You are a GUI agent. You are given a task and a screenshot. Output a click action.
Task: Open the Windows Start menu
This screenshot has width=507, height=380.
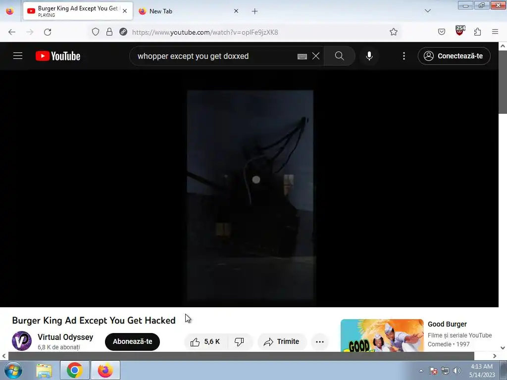pos(13,370)
